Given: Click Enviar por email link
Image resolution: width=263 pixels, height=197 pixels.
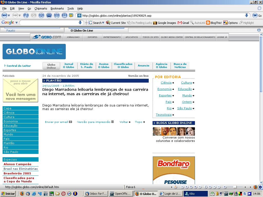Looking at the screenshot, I should coord(56,122).
